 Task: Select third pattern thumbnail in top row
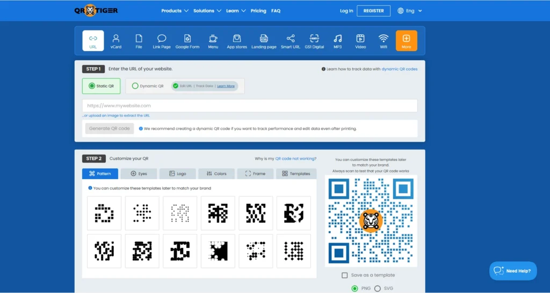(180, 213)
